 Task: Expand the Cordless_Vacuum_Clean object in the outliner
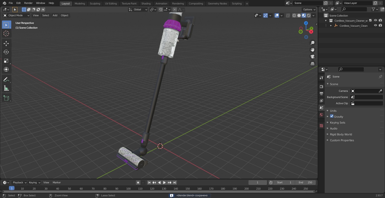coord(331,26)
